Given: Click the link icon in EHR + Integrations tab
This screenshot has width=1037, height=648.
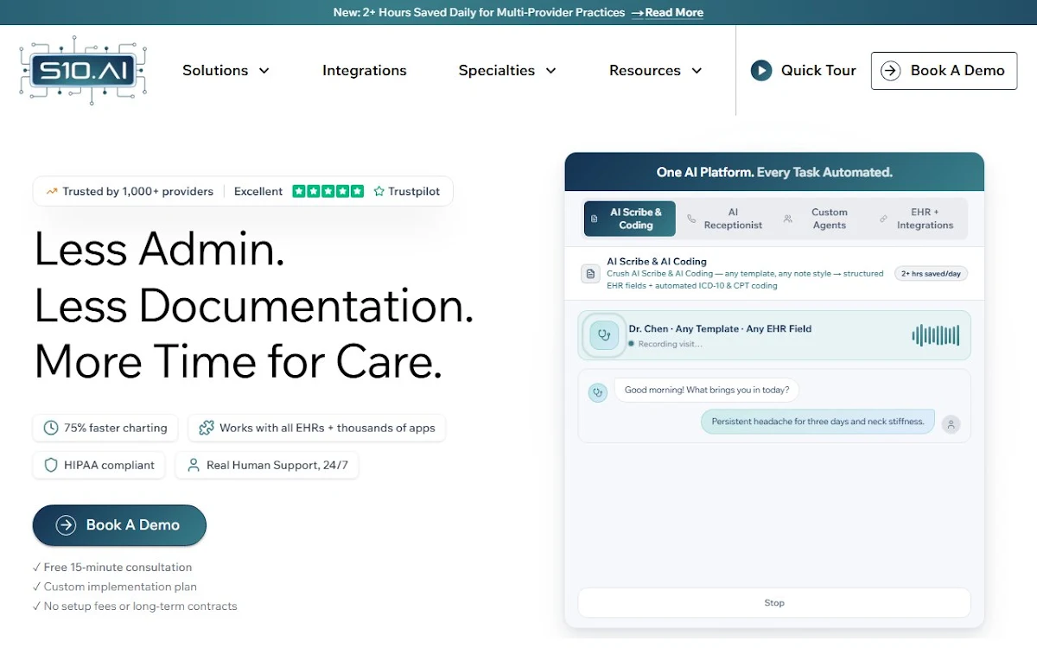Looking at the screenshot, I should tap(883, 219).
